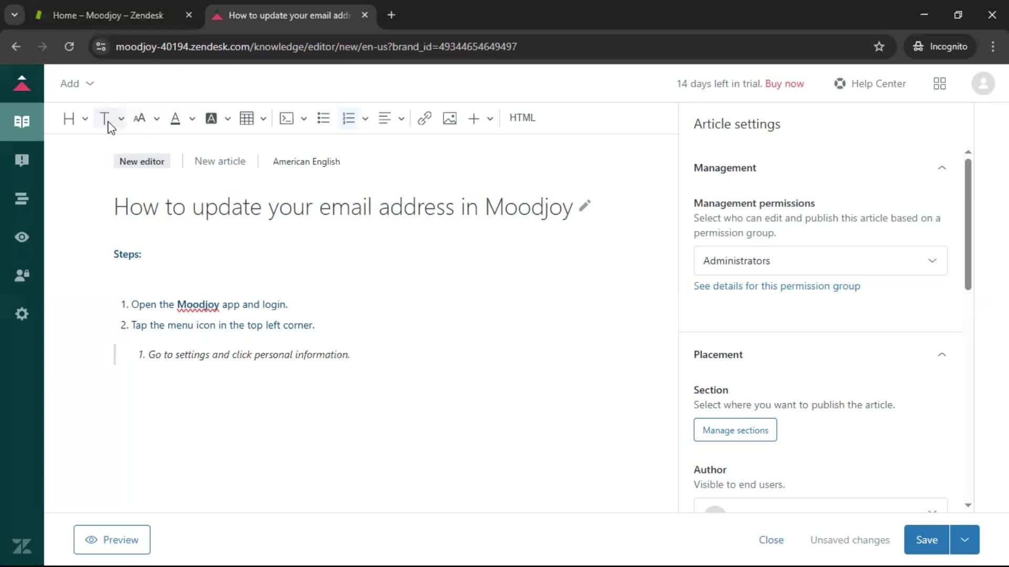This screenshot has width=1009, height=567.
Task: Expand the Font size dropdown arrow
Action: (x=157, y=119)
